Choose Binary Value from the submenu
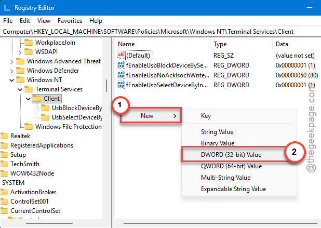 coord(239,143)
